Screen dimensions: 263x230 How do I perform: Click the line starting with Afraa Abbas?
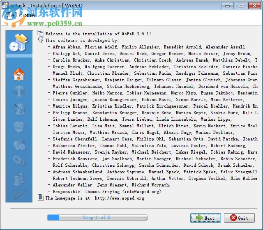point(147,47)
